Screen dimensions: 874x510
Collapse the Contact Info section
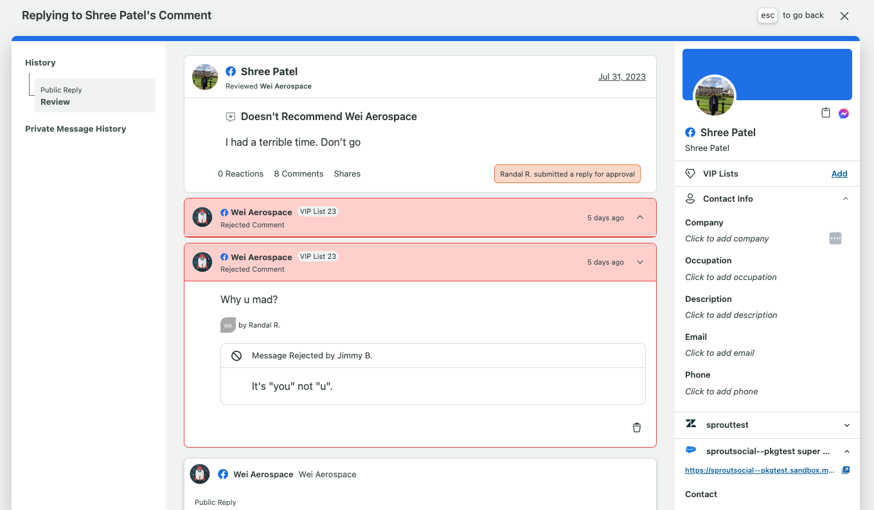point(846,198)
